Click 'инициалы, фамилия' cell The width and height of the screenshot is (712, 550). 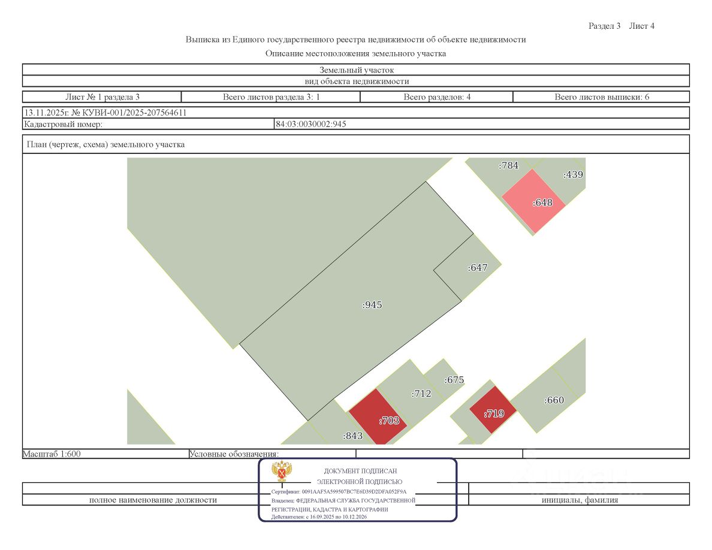pyautogui.click(x=580, y=500)
